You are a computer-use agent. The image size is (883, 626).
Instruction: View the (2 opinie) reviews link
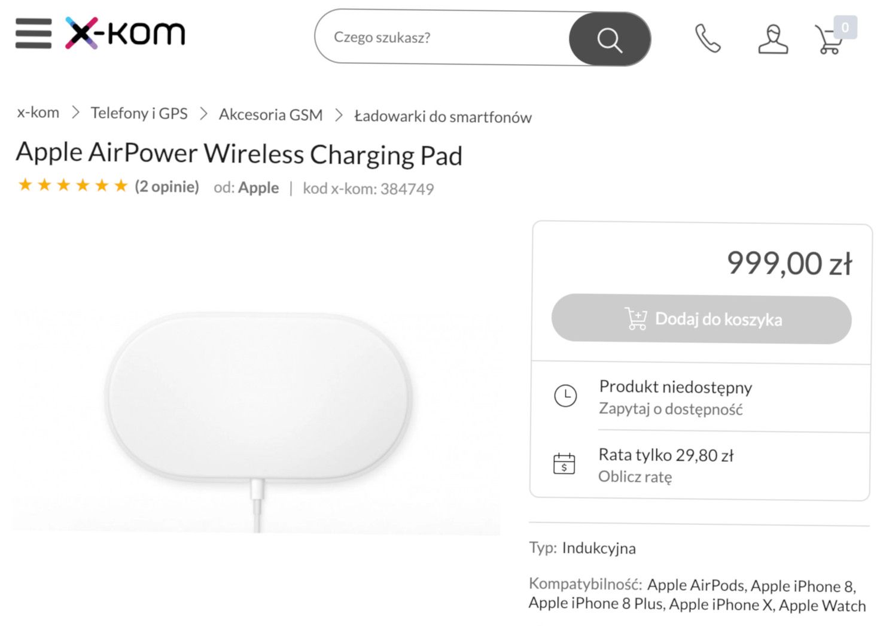tap(166, 187)
